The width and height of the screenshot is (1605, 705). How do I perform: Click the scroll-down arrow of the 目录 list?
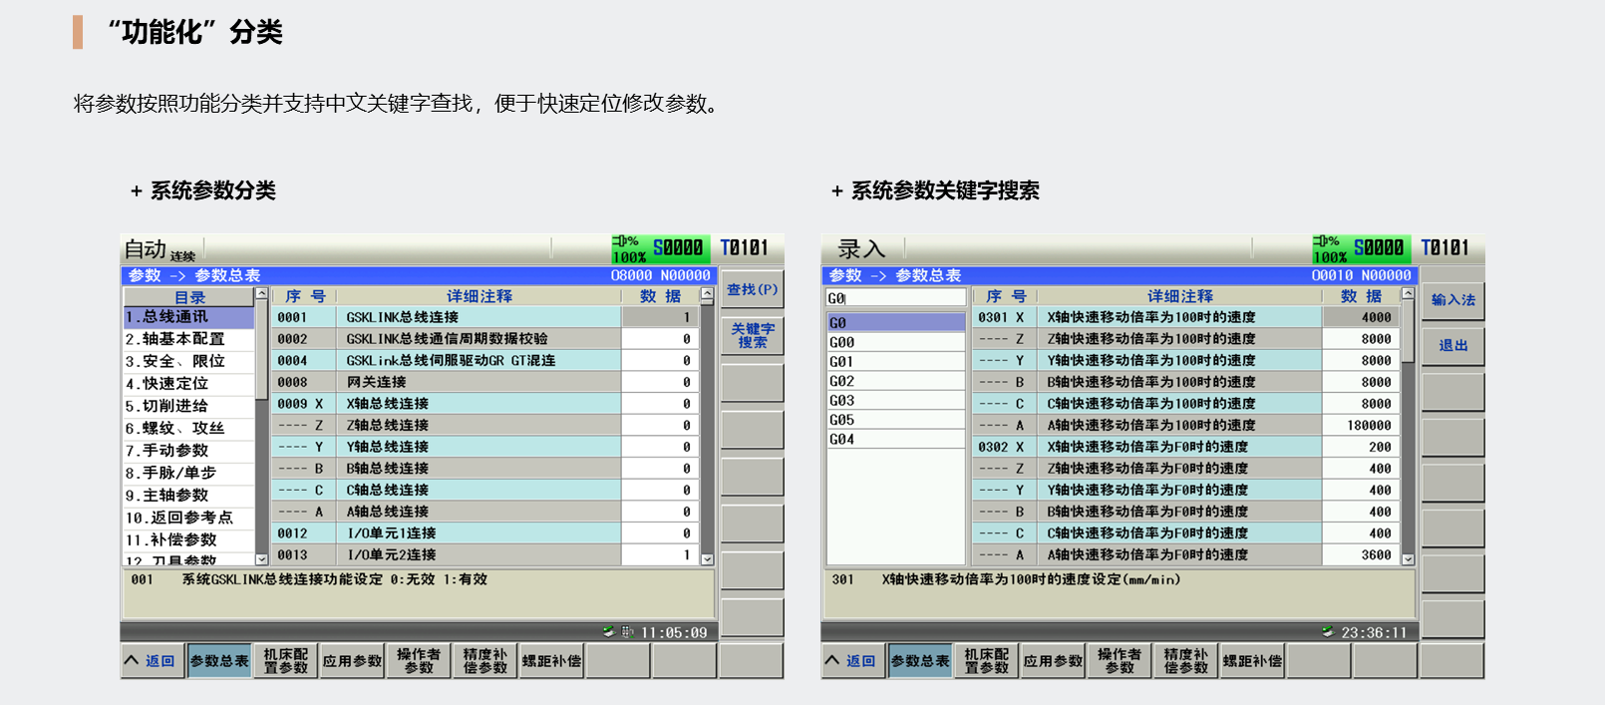point(262,559)
